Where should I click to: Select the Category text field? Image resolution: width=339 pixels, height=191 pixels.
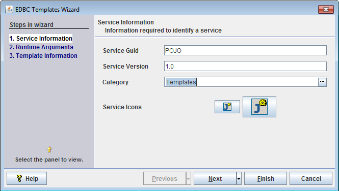coord(241,82)
